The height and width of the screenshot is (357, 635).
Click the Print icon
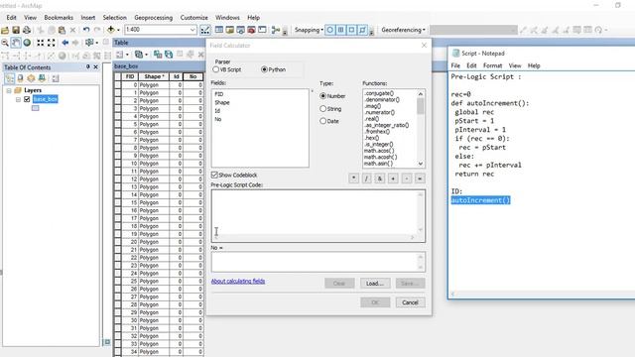tap(27, 30)
